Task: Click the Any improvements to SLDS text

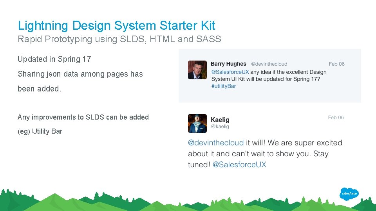Action: pos(83,117)
